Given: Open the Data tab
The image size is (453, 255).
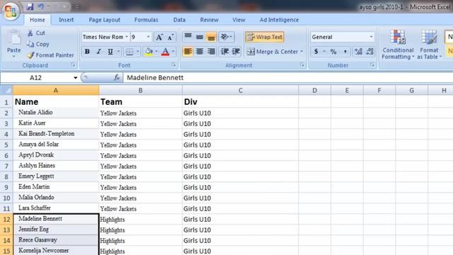Looking at the screenshot, I should coord(179,20).
